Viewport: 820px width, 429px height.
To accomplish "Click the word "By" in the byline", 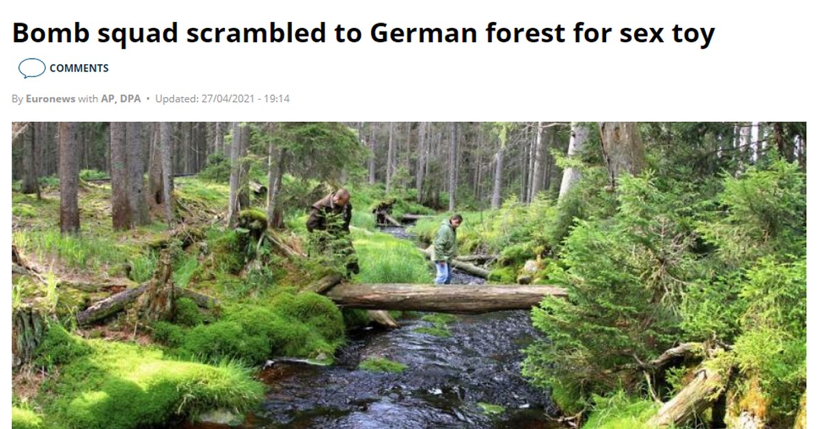I will tap(17, 99).
